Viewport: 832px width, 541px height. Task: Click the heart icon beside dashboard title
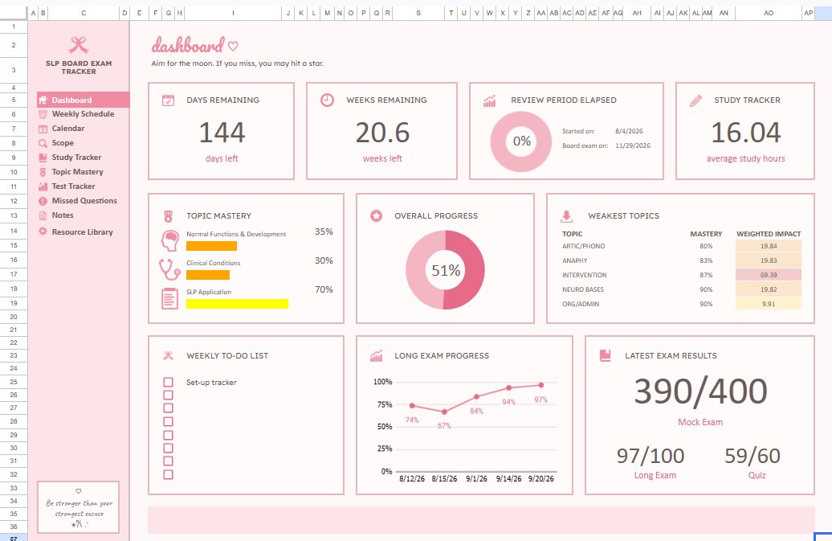pyautogui.click(x=233, y=46)
